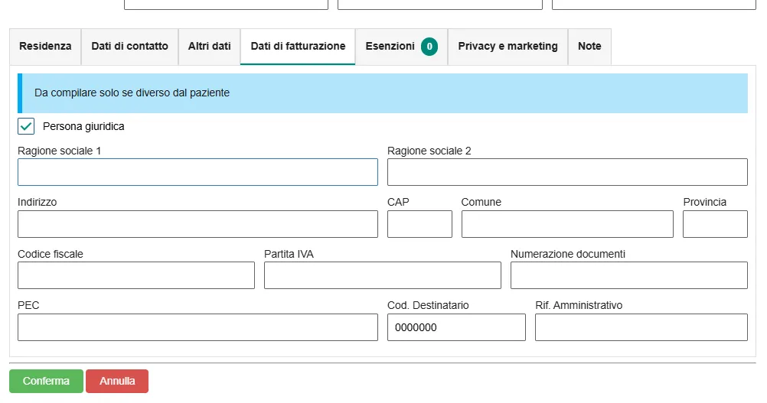
Task: Open the Altri dati tab
Action: (210, 47)
